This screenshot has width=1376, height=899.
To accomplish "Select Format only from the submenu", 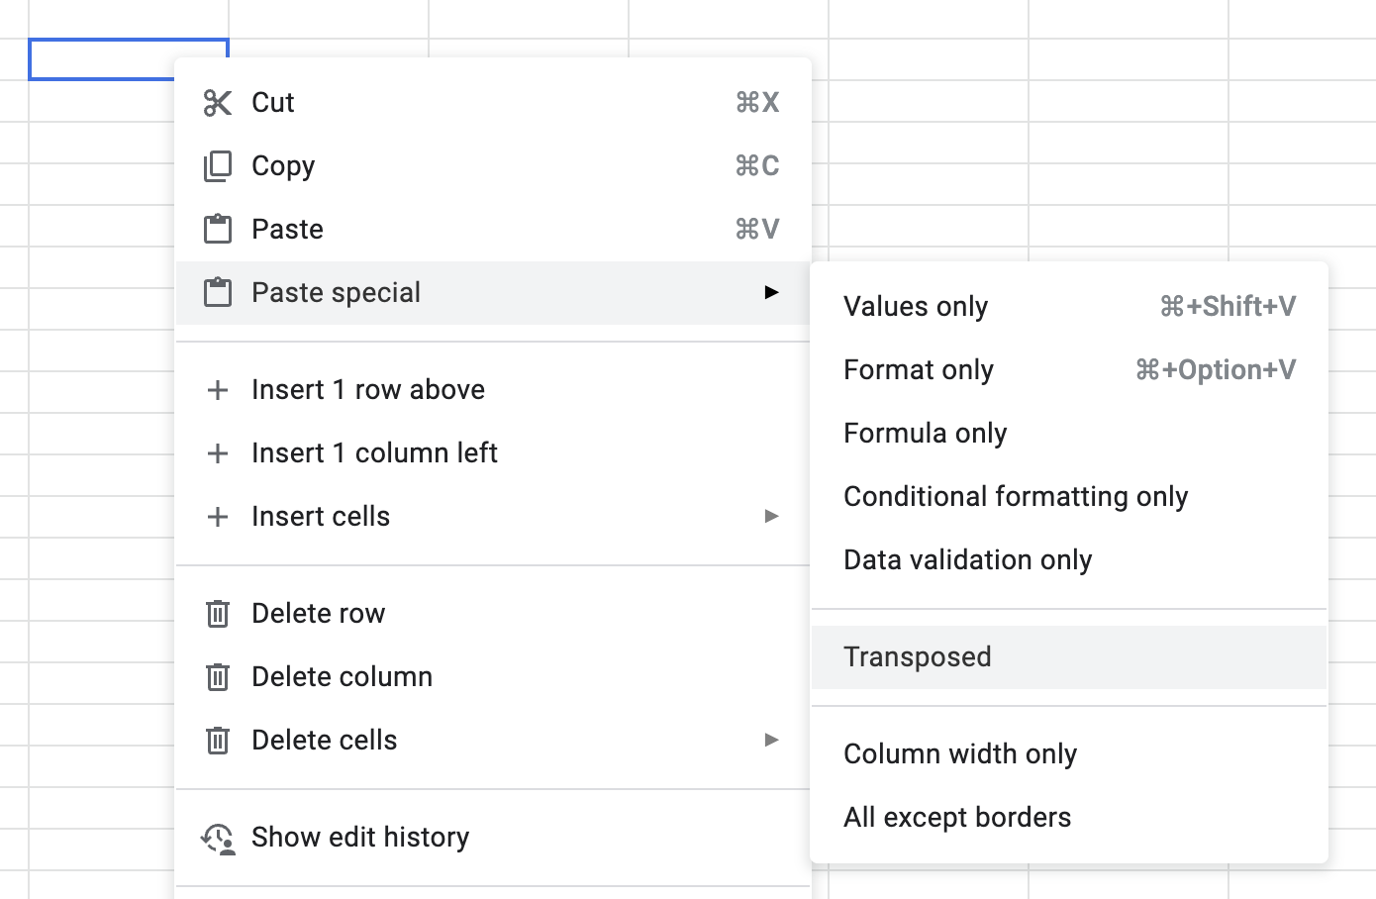I will coord(919,370).
